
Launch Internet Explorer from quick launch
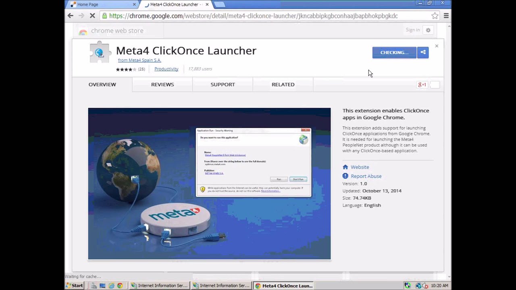point(111,286)
